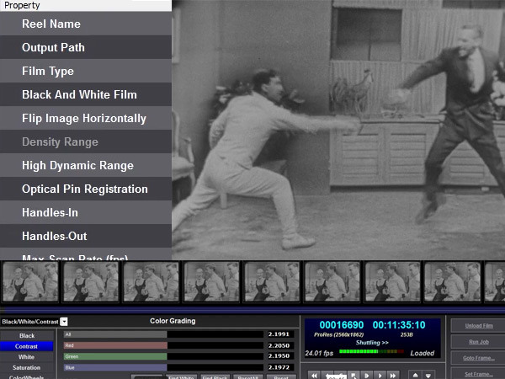This screenshot has width=505, height=379.
Task: Select the White grading tab
Action: click(x=27, y=357)
